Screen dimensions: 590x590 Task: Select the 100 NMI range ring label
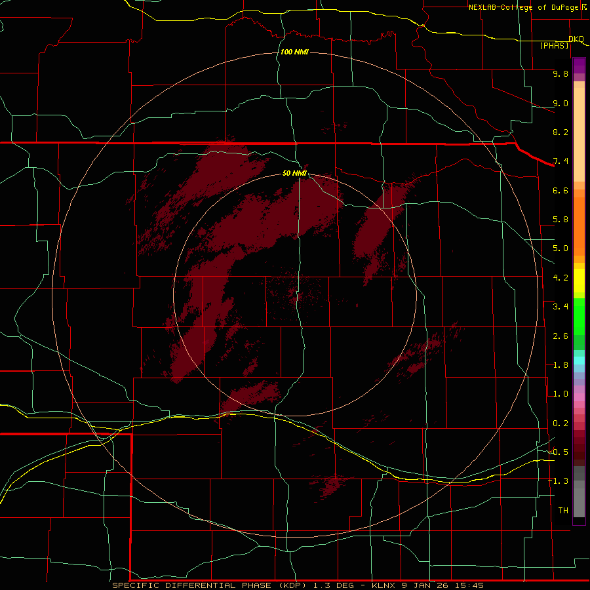point(294,52)
